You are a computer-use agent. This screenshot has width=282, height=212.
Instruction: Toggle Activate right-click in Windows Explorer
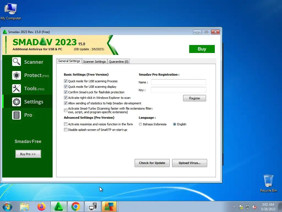click(66, 98)
